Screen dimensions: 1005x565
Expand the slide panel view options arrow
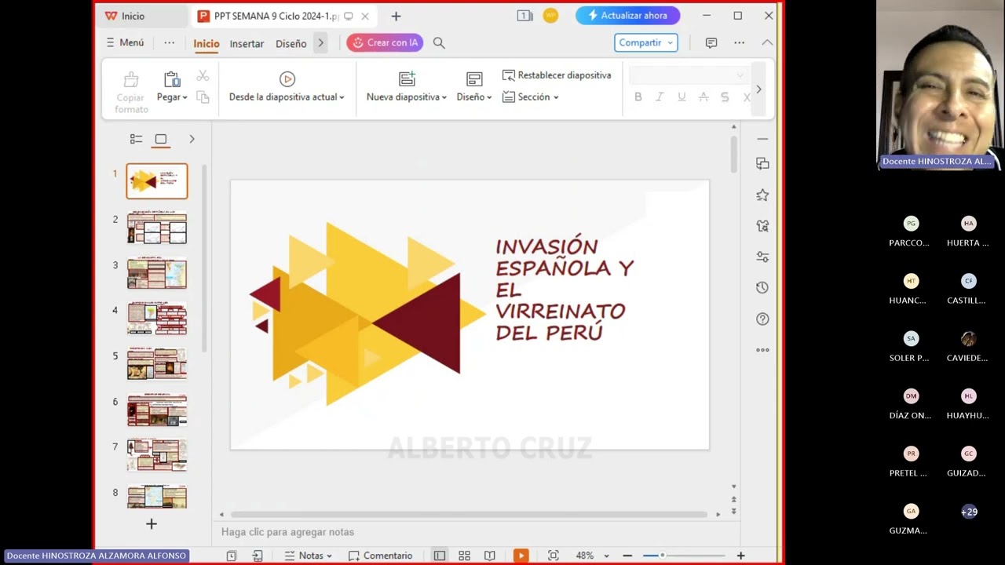[x=192, y=139]
